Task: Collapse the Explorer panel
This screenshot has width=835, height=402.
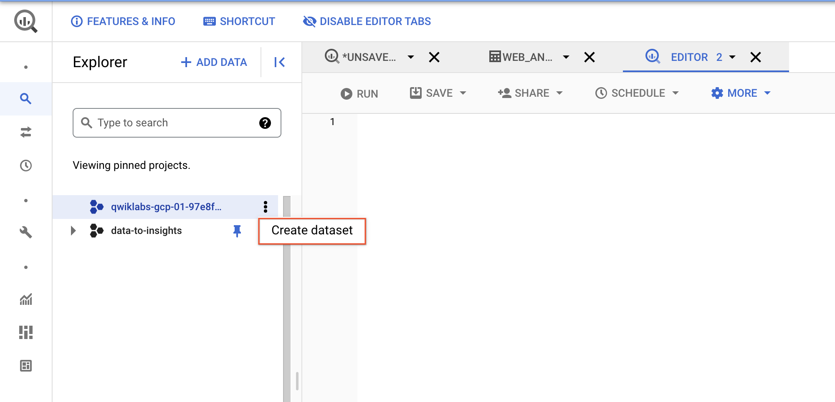Action: point(279,62)
